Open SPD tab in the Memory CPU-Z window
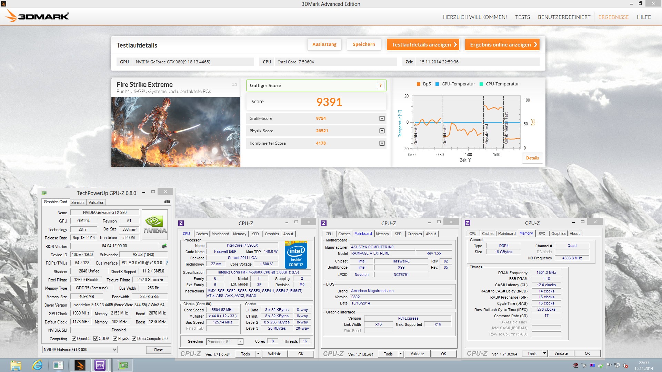Image resolution: width=662 pixels, height=372 pixels. pyautogui.click(x=542, y=234)
